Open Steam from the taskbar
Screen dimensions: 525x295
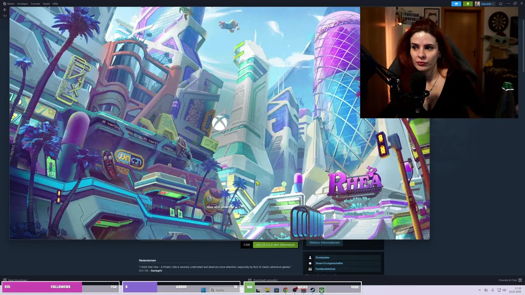313,290
